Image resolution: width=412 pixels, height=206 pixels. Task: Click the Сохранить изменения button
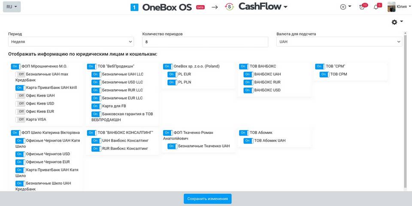(208, 199)
